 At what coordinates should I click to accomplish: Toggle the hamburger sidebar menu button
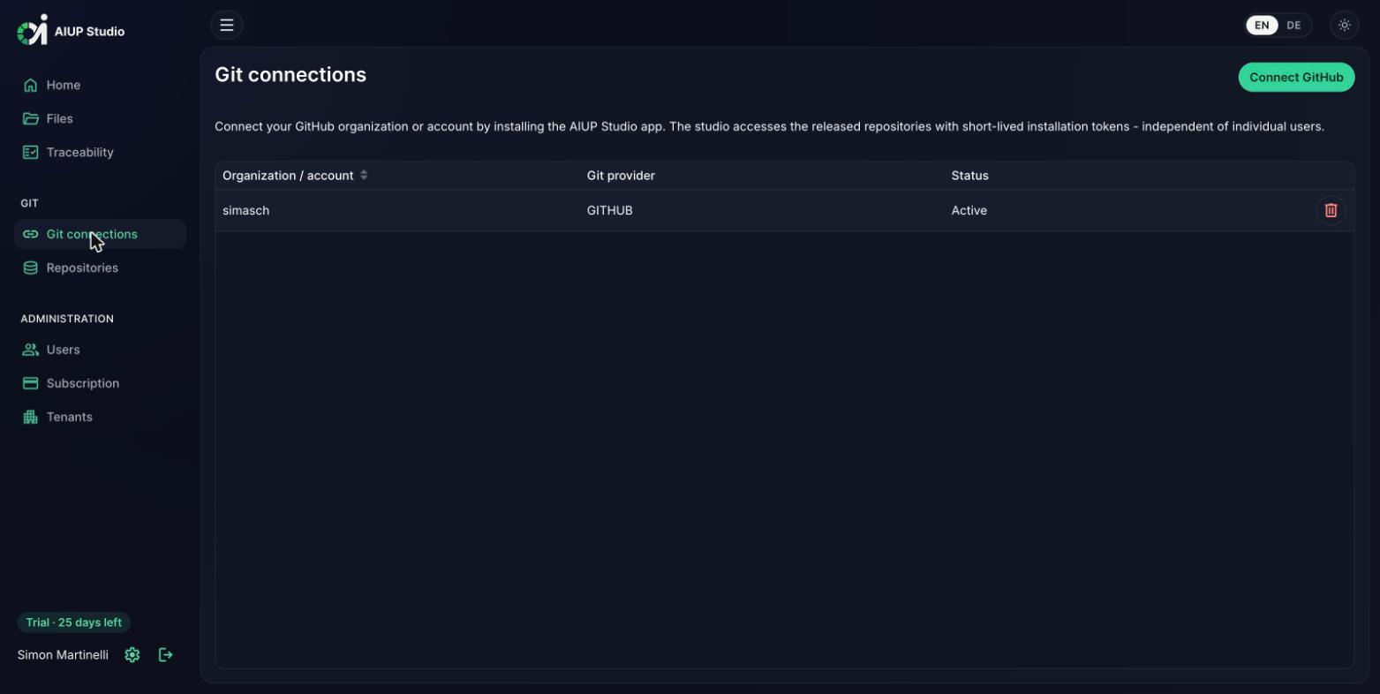pyautogui.click(x=227, y=25)
